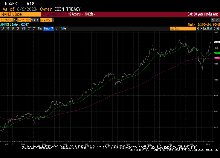This screenshot has width=220, height=158.
Task: Click the As of 6/6/2023 date text
Action: tap(20, 9)
